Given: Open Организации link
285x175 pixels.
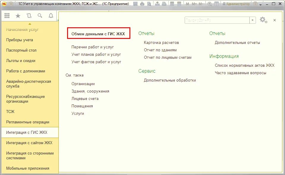Looking at the screenshot, I should (83, 84).
